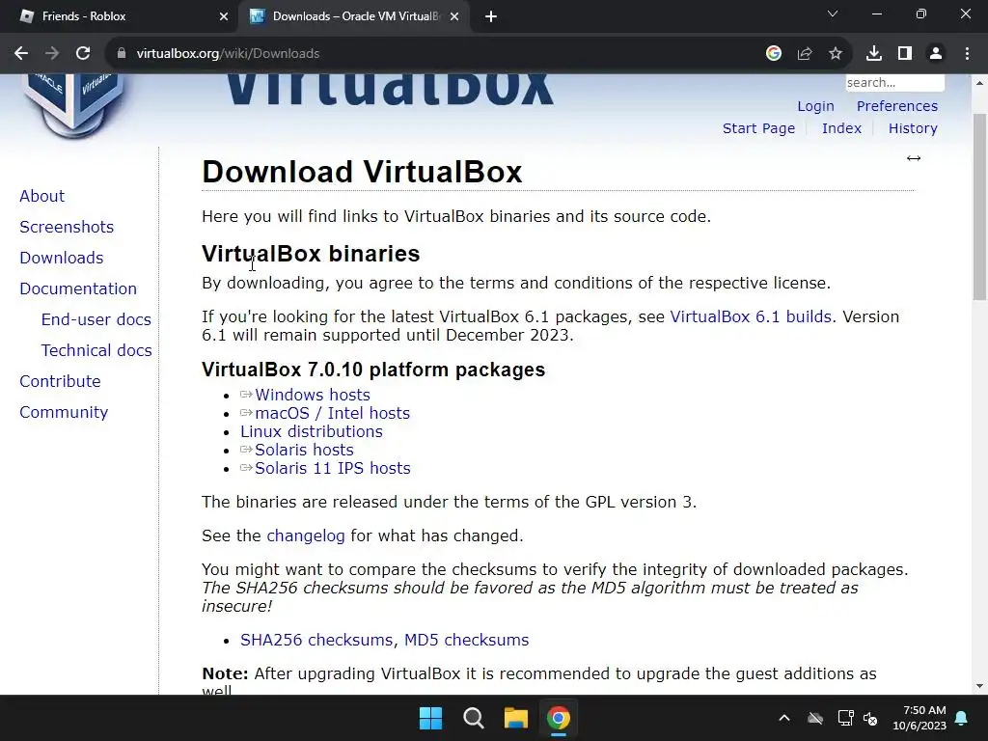The width and height of the screenshot is (988, 741).
Task: Open End-user docs in the sidebar
Action: pos(96,319)
